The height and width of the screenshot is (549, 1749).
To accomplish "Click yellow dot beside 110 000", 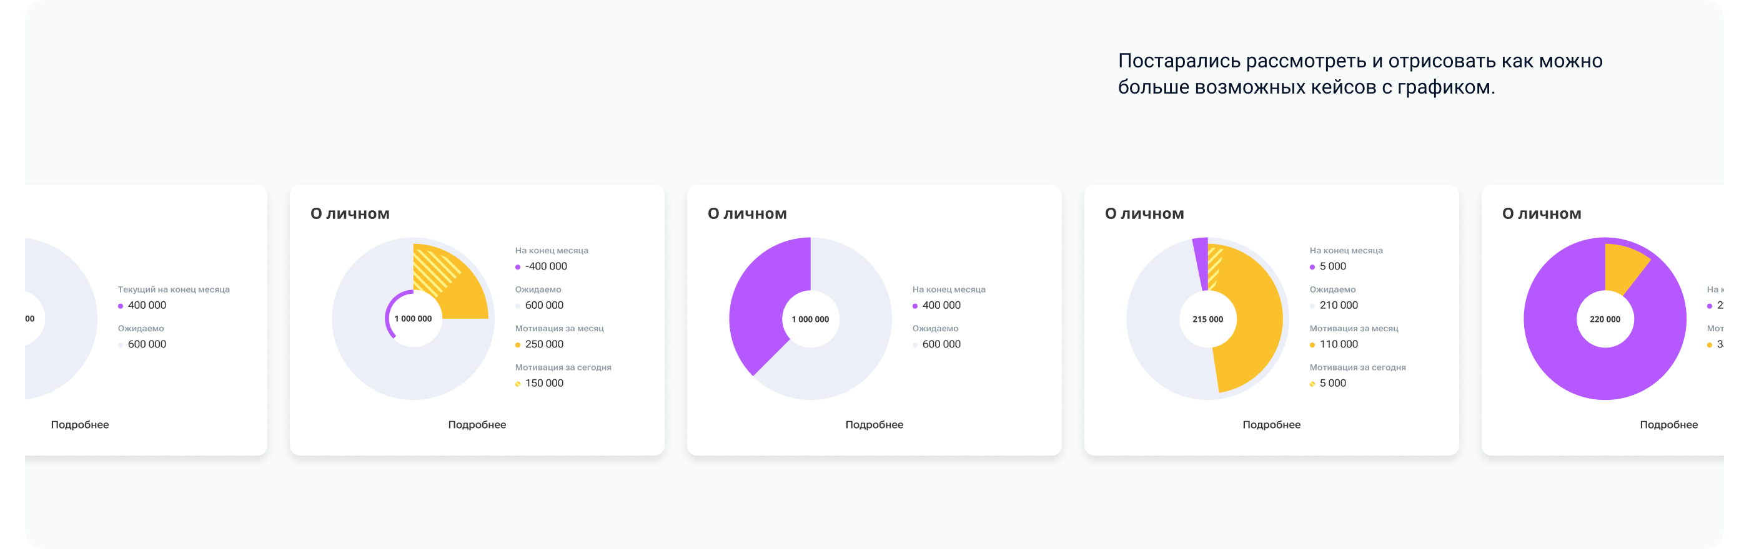I will click(1312, 345).
